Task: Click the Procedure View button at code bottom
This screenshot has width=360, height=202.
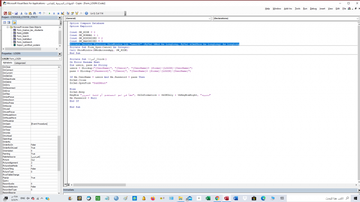Action: pyautogui.click(x=66, y=185)
